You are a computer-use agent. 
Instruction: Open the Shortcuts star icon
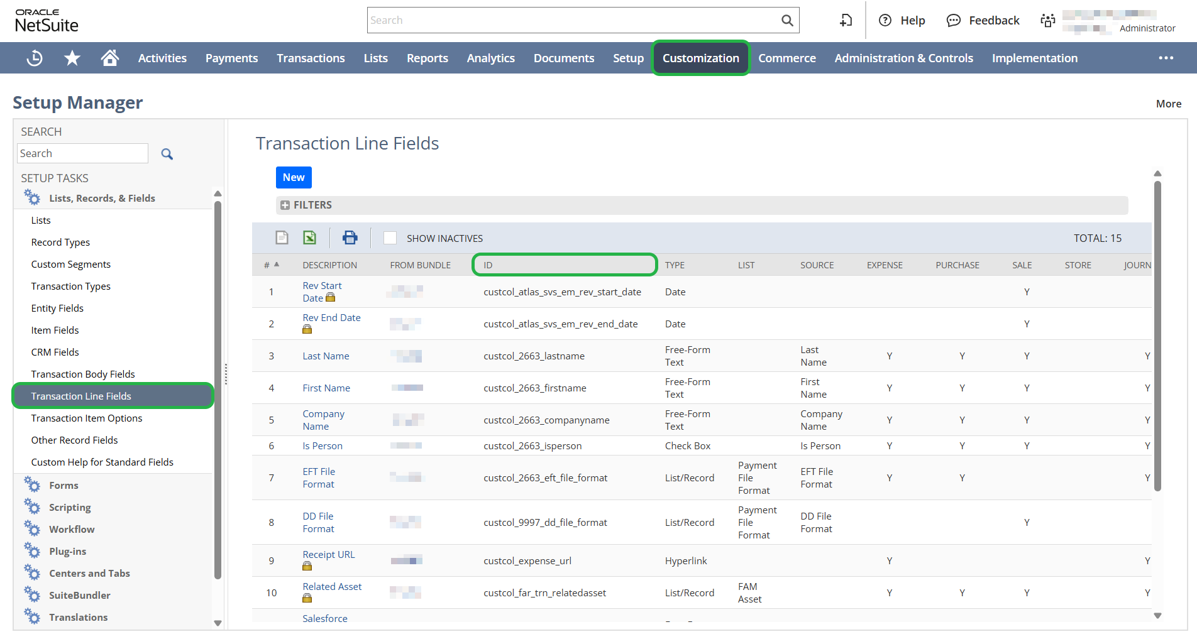point(72,58)
